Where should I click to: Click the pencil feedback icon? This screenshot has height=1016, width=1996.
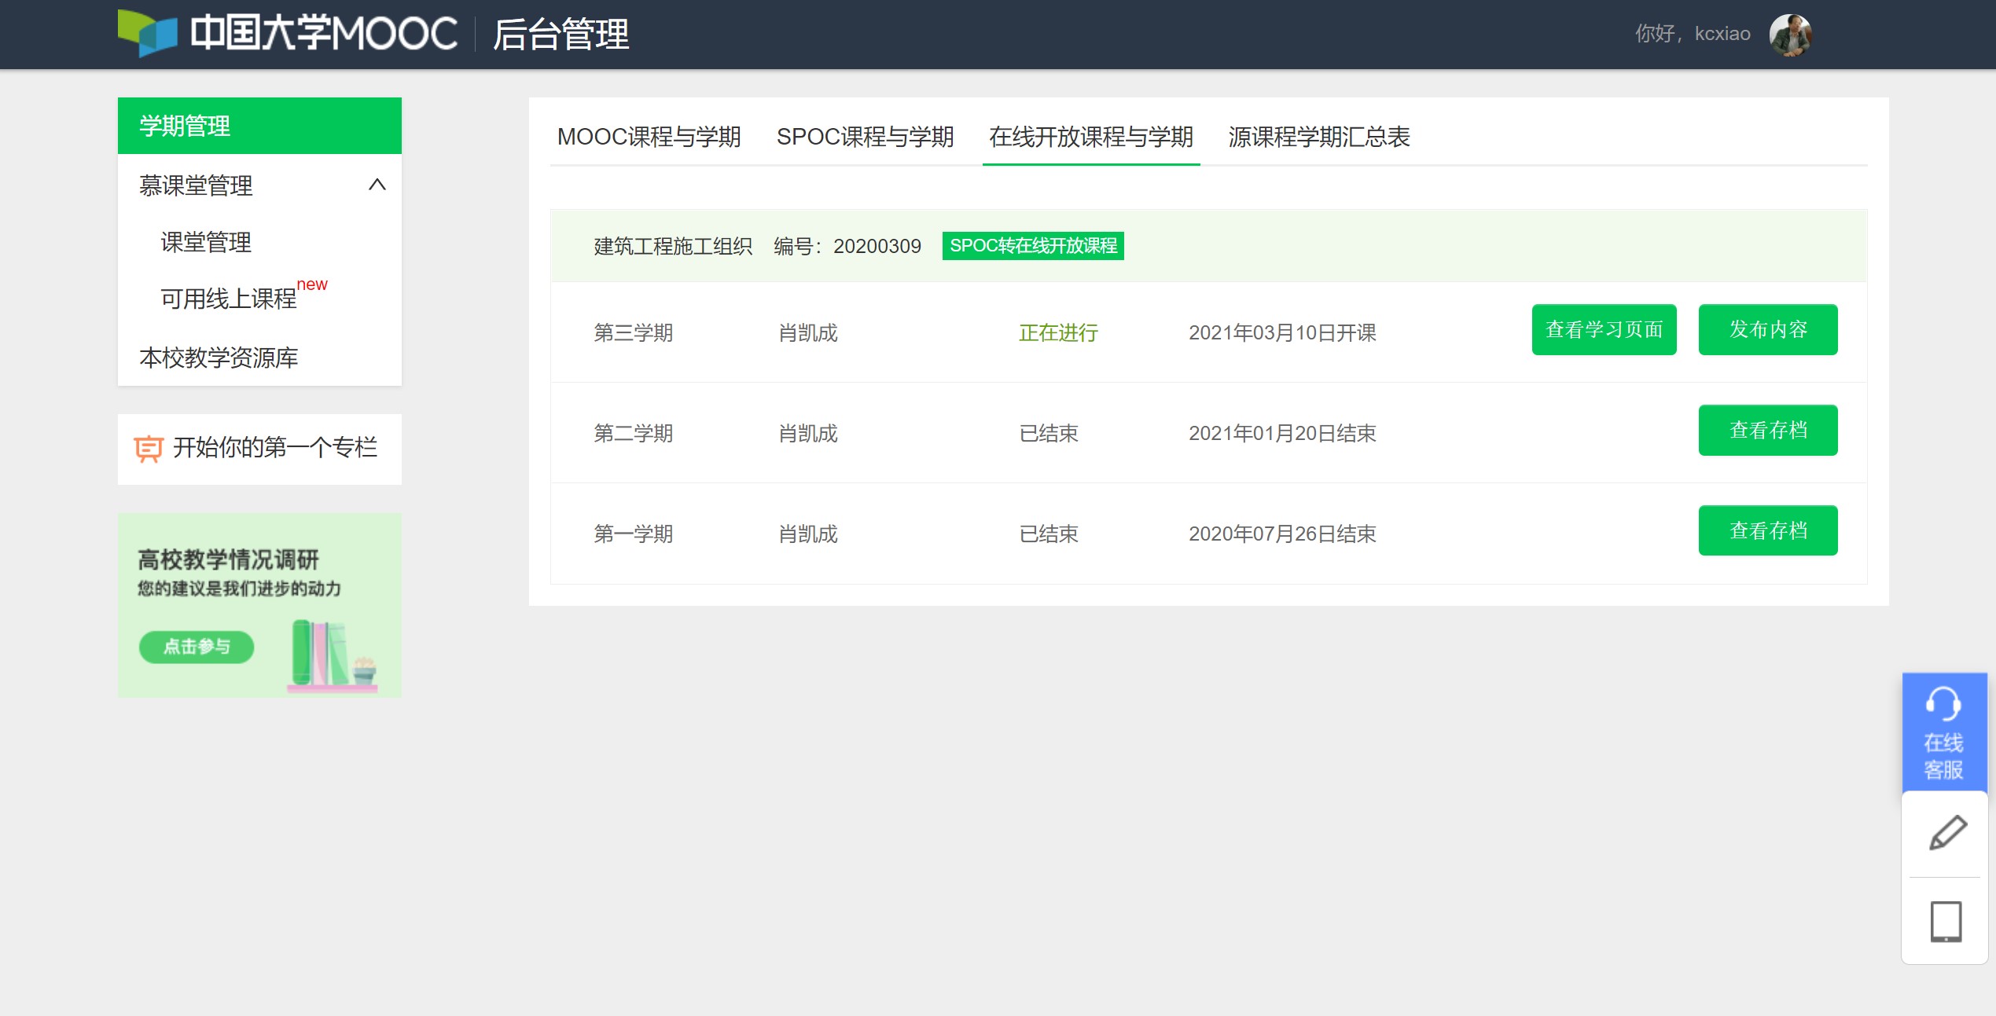1947,833
